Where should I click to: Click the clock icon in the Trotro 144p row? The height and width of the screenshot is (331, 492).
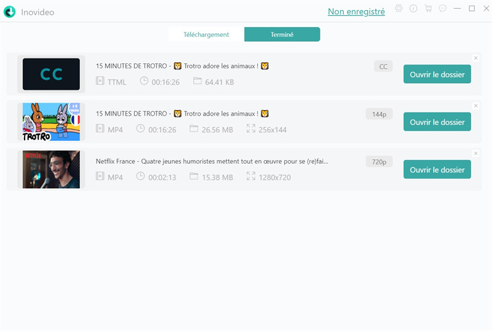[x=141, y=129]
